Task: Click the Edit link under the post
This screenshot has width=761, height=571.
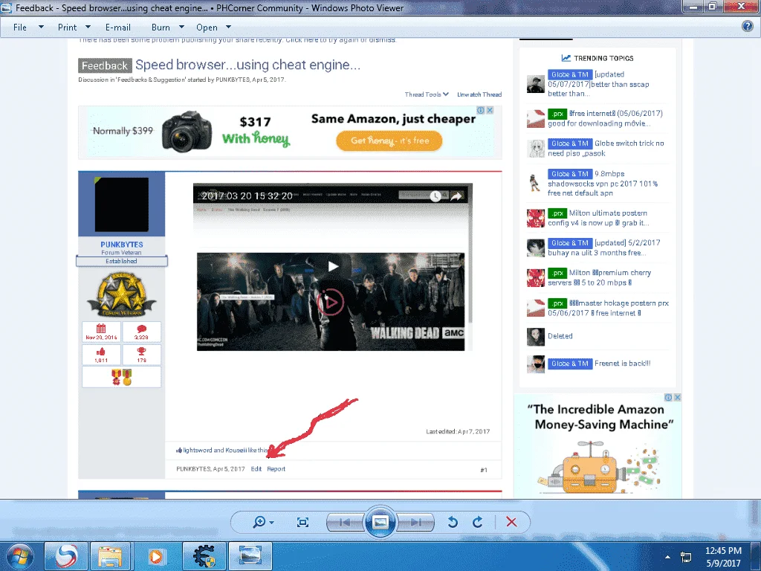Action: [256, 469]
